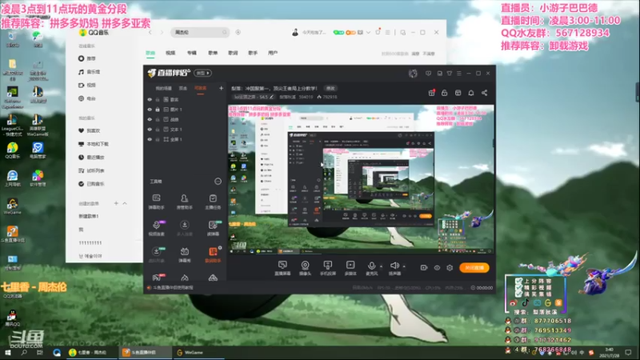Screen dimensions: 640x360
Task: Collapse the QQ Music created playlists chevron
Action: 125,203
